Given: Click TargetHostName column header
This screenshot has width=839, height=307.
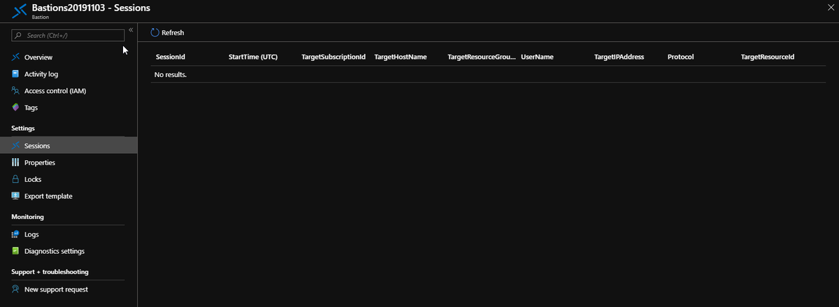Looking at the screenshot, I should point(401,57).
